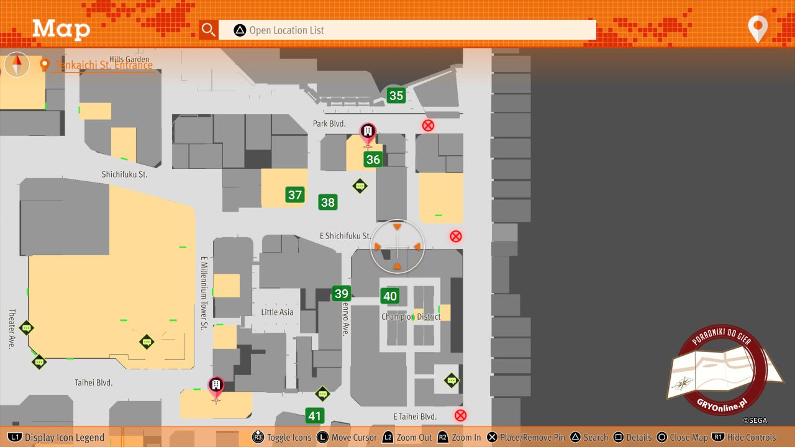Viewport: 795px width, 447px height.
Task: Select green marker 38
Action: pyautogui.click(x=328, y=202)
